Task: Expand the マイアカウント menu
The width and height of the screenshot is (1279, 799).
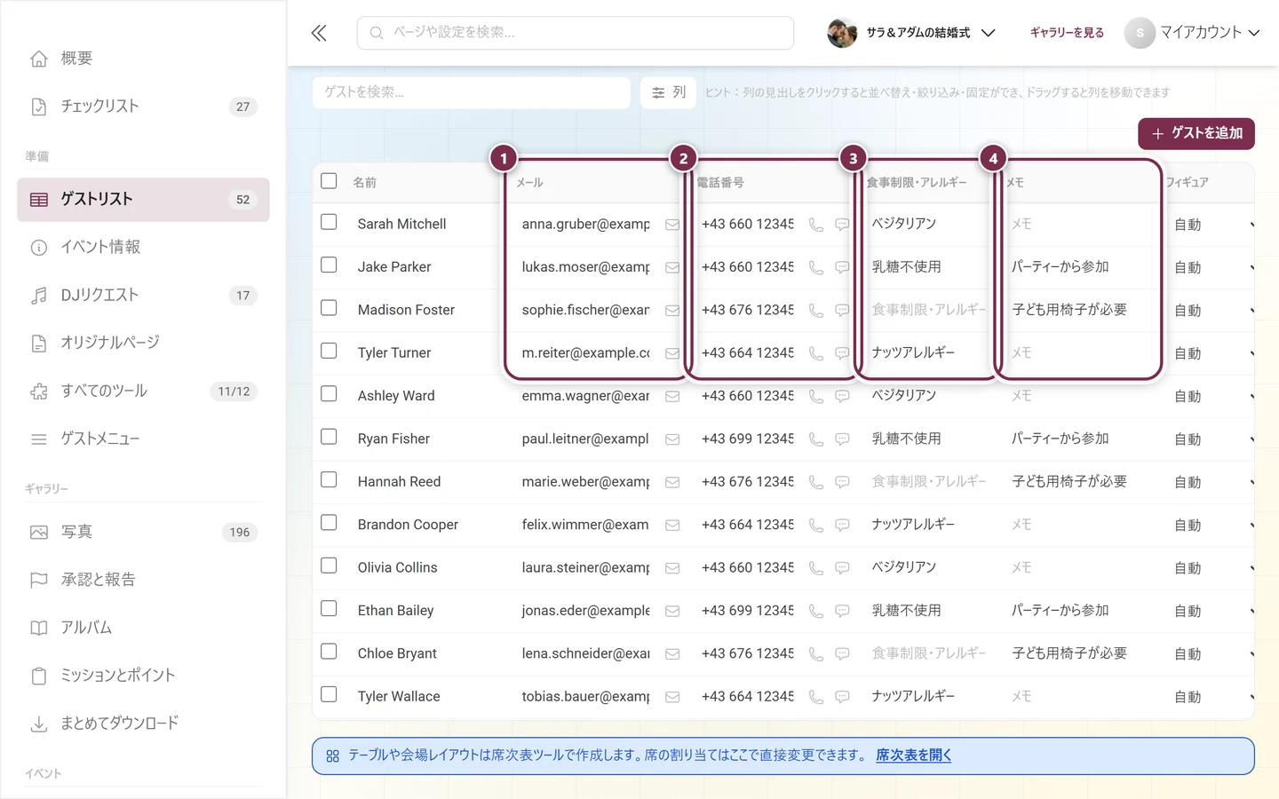Action: 1193,33
